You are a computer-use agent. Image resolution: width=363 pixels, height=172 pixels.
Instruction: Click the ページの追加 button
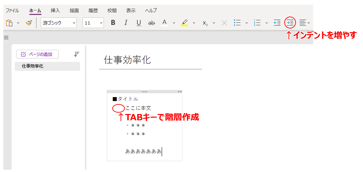[37, 54]
